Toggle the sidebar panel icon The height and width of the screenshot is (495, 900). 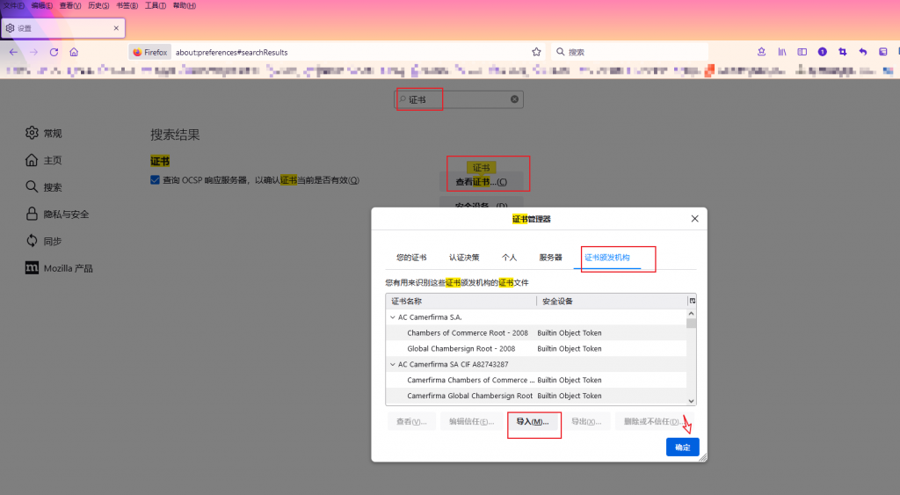click(x=802, y=52)
